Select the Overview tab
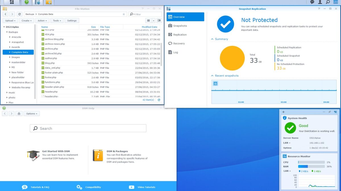Image resolution: width=341 pixels, height=191 pixels. click(x=185, y=17)
